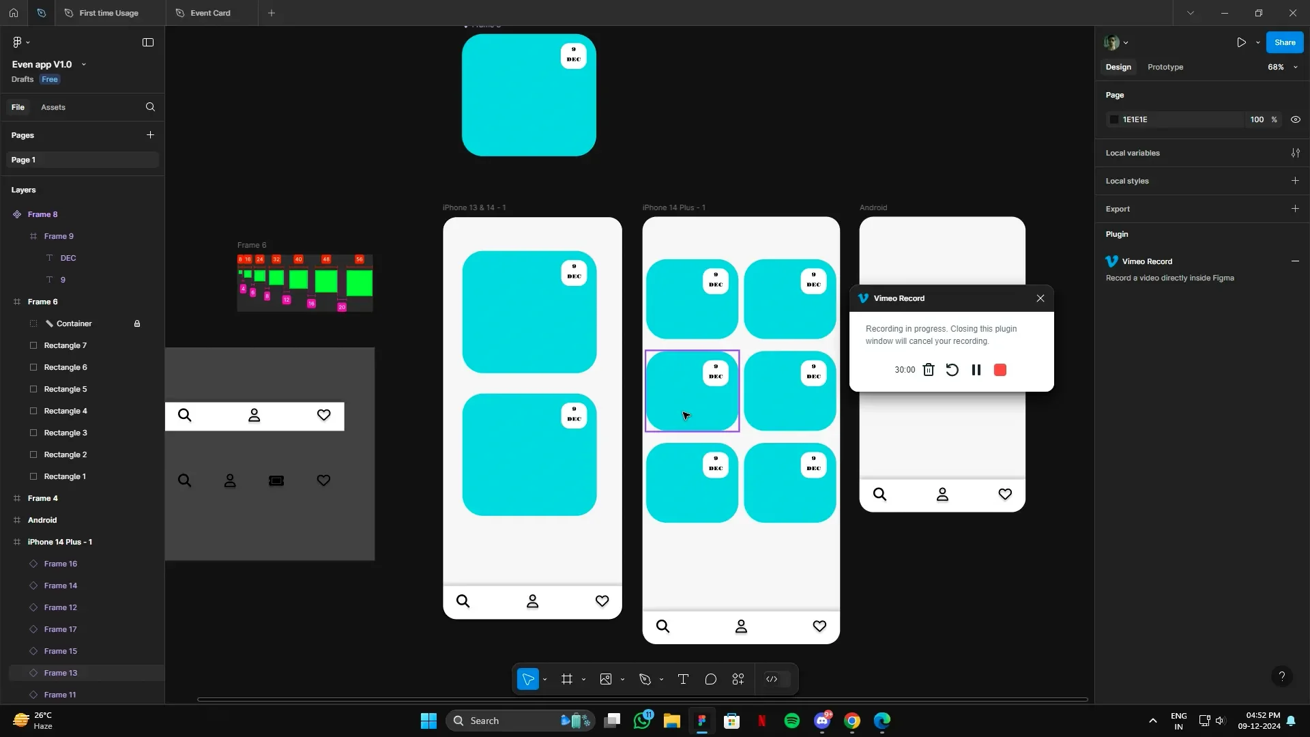Select the Text tool
Screen dimensions: 1310x737
(x=683, y=679)
